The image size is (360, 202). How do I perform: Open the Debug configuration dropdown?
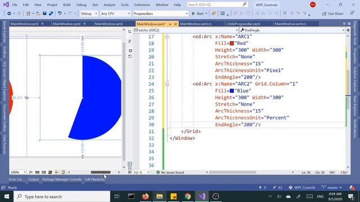click(89, 13)
